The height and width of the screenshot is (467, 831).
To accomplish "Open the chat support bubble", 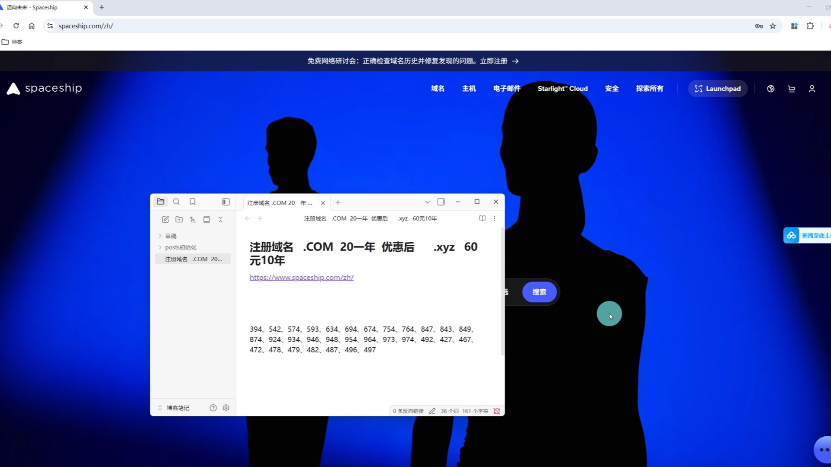I will (823, 450).
